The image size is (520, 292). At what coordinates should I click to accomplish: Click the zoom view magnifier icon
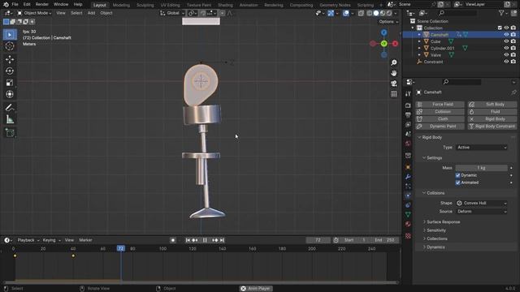click(393, 62)
